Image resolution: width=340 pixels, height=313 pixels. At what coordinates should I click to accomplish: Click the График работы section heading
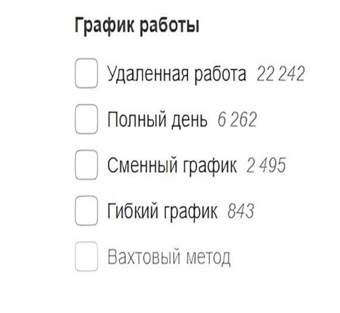(137, 27)
